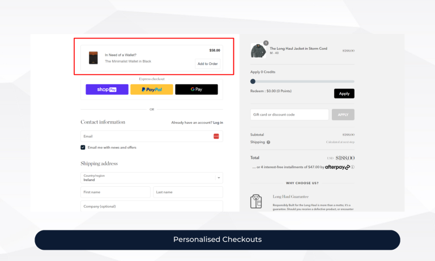The width and height of the screenshot is (435, 261).
Task: Click the Apply Credits slider handle
Action: [253, 82]
